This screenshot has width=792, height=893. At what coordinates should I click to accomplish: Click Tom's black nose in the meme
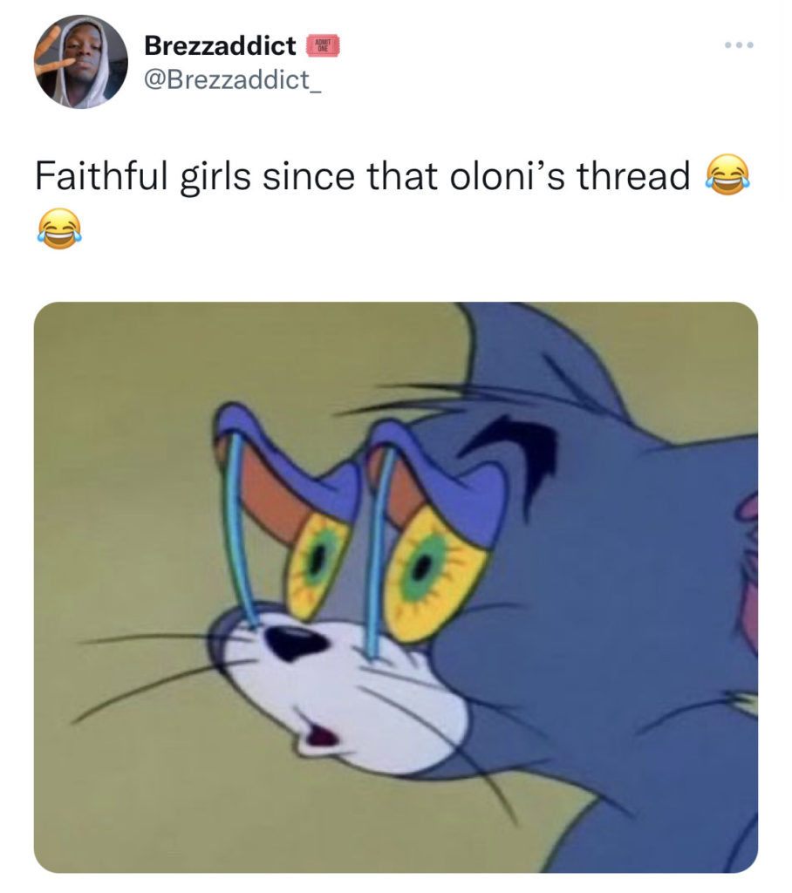292,644
